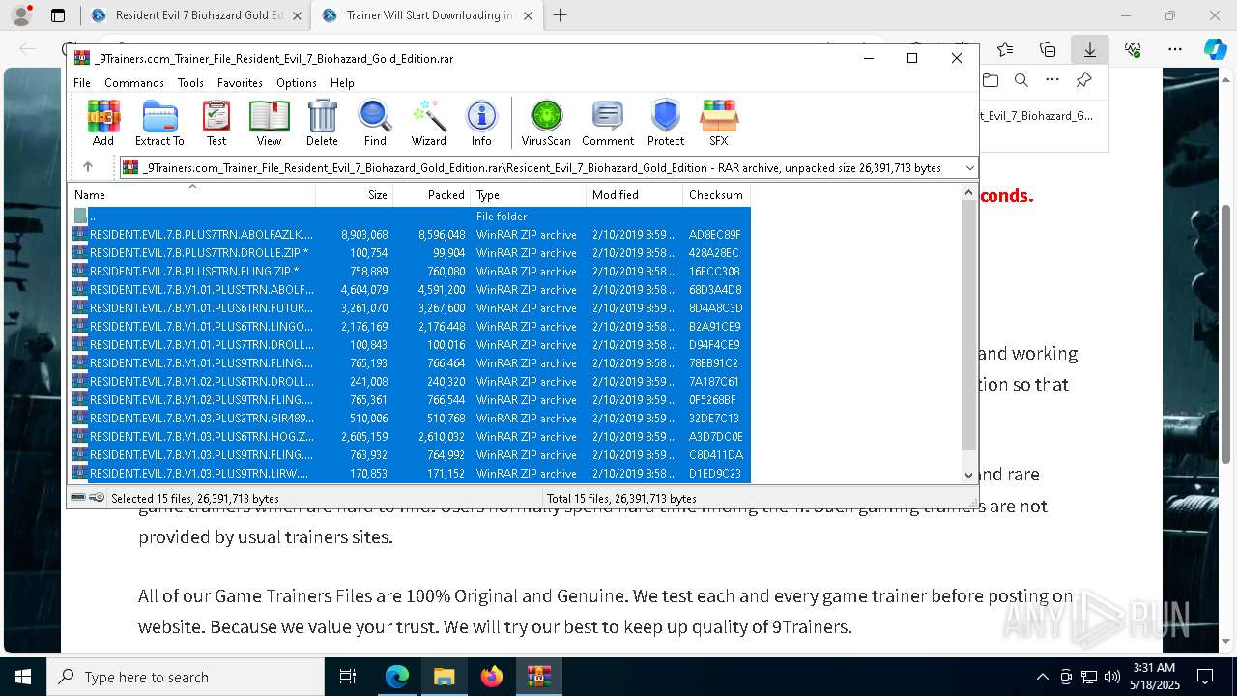The height and width of the screenshot is (696, 1237).
Task: Click the Find magnifier icon
Action: (x=375, y=123)
